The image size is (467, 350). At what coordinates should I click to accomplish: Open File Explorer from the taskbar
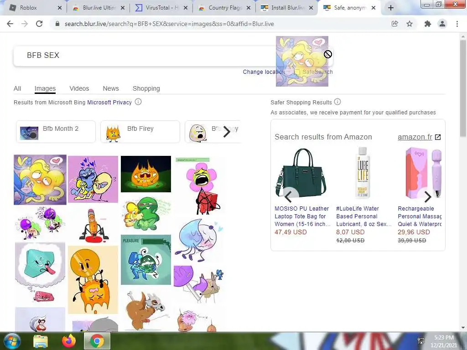[41, 341]
